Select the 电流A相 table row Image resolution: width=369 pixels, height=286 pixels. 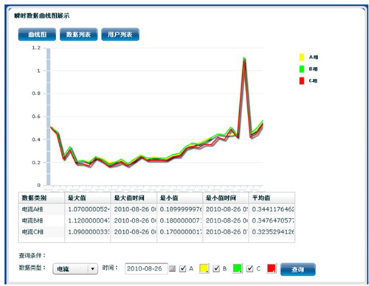point(156,209)
